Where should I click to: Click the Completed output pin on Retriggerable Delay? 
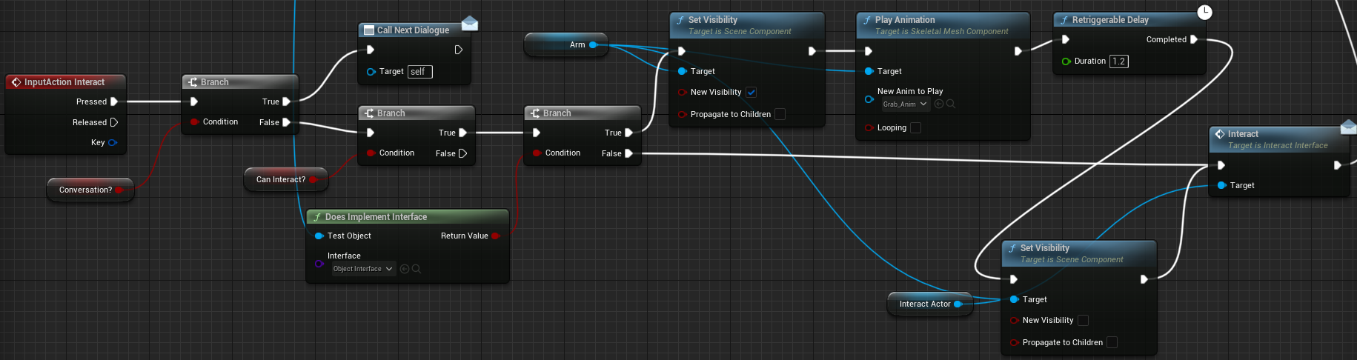click(x=1194, y=39)
